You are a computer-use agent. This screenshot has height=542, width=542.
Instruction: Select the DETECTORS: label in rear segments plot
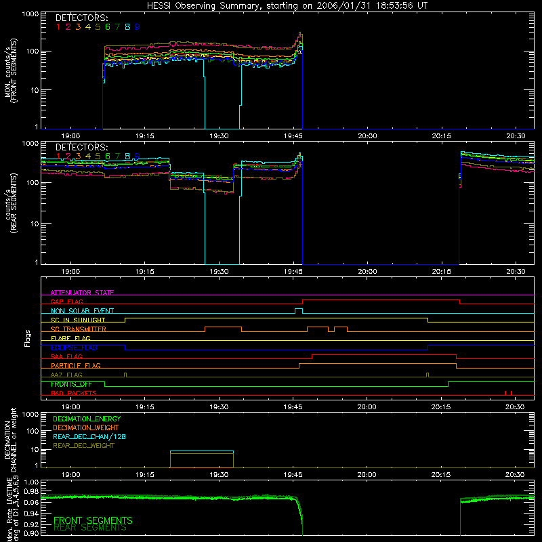pos(81,147)
